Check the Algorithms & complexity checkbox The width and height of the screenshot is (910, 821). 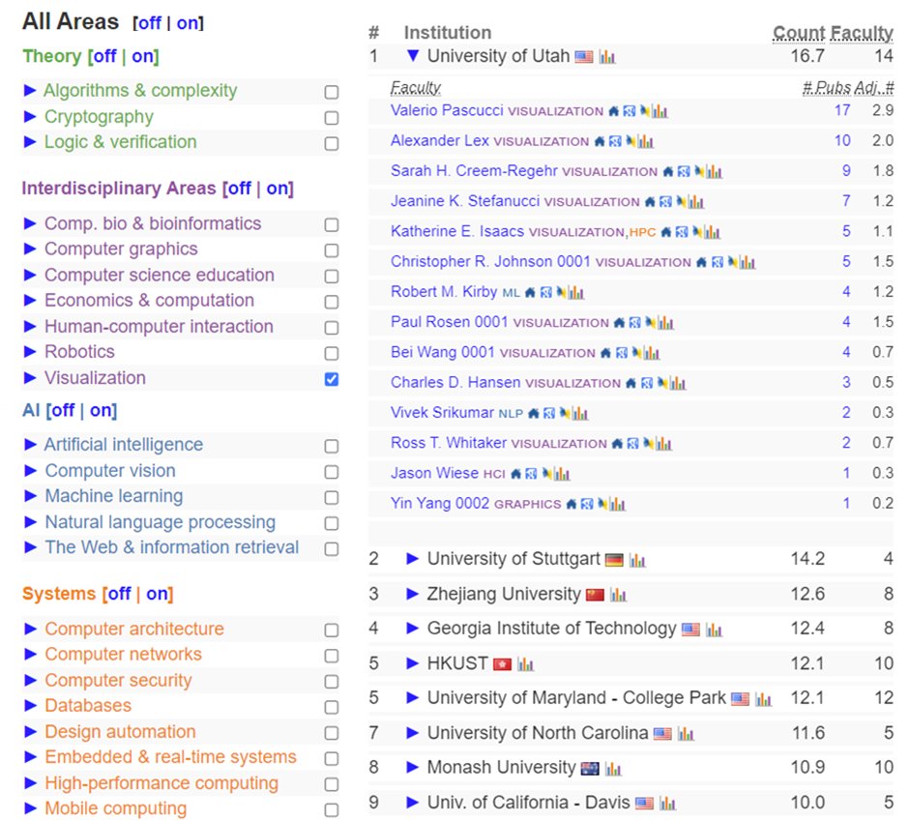(332, 92)
